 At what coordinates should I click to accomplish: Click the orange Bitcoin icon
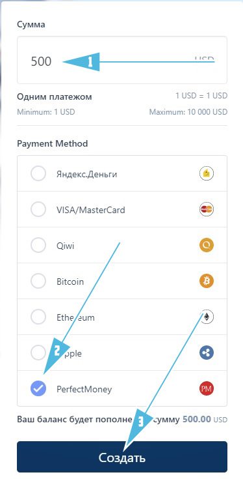point(207,281)
